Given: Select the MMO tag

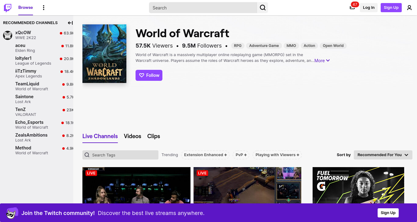Looking at the screenshot, I should tap(291, 46).
